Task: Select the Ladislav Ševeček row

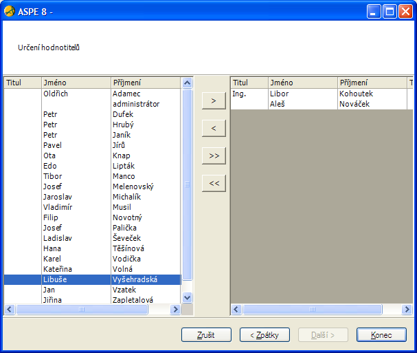Action: pyautogui.click(x=92, y=238)
